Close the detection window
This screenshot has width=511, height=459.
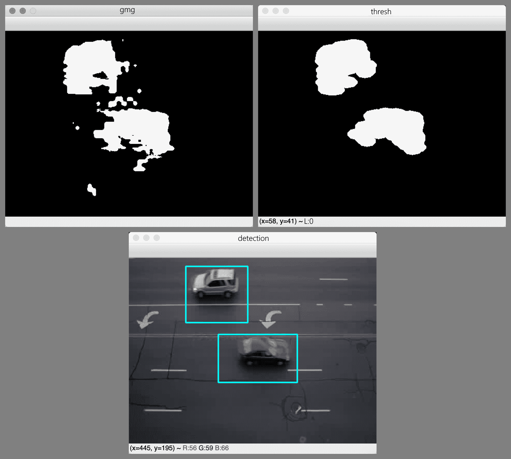pos(136,238)
